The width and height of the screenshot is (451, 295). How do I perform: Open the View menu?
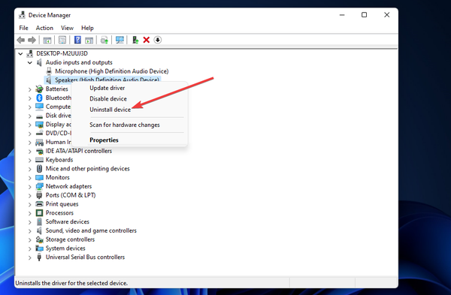(67, 28)
